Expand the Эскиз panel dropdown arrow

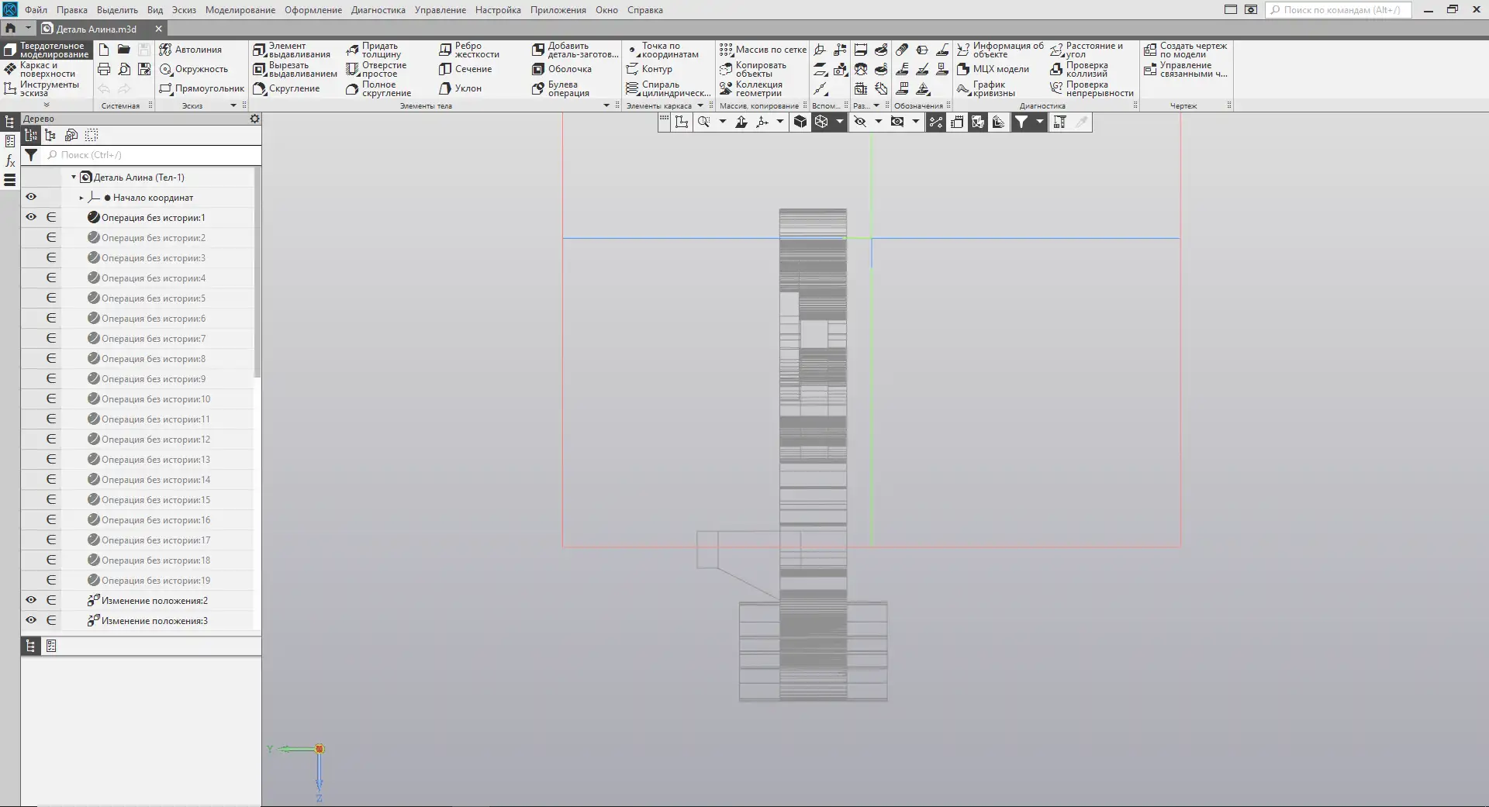[x=233, y=105]
